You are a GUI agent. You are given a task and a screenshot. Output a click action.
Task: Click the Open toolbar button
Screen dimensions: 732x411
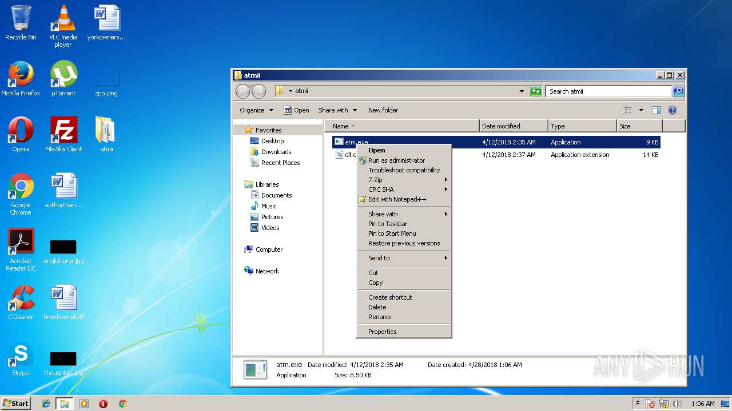(x=296, y=110)
